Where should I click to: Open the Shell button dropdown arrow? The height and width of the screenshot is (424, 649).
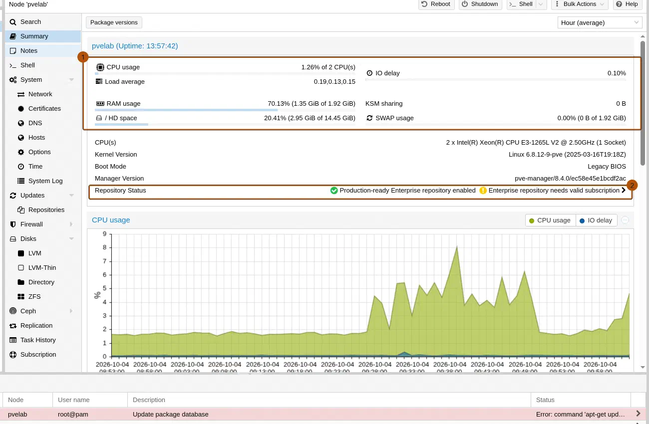pos(541,4)
